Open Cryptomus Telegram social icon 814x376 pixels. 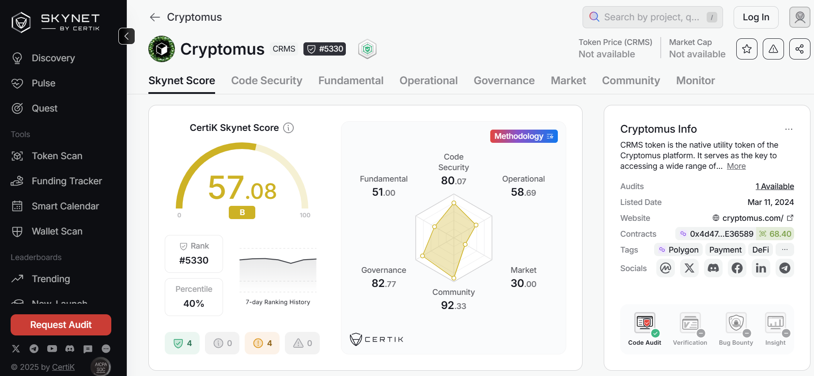(784, 268)
